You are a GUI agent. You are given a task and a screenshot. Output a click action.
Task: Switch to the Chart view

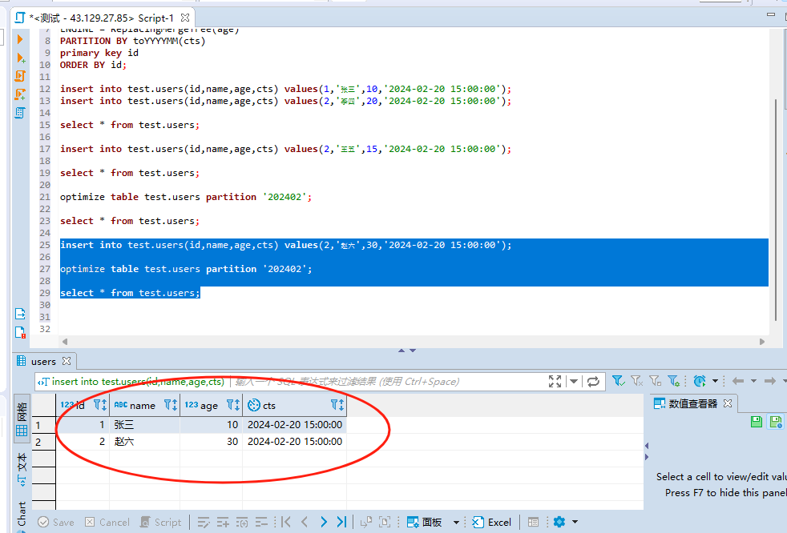pos(22,513)
